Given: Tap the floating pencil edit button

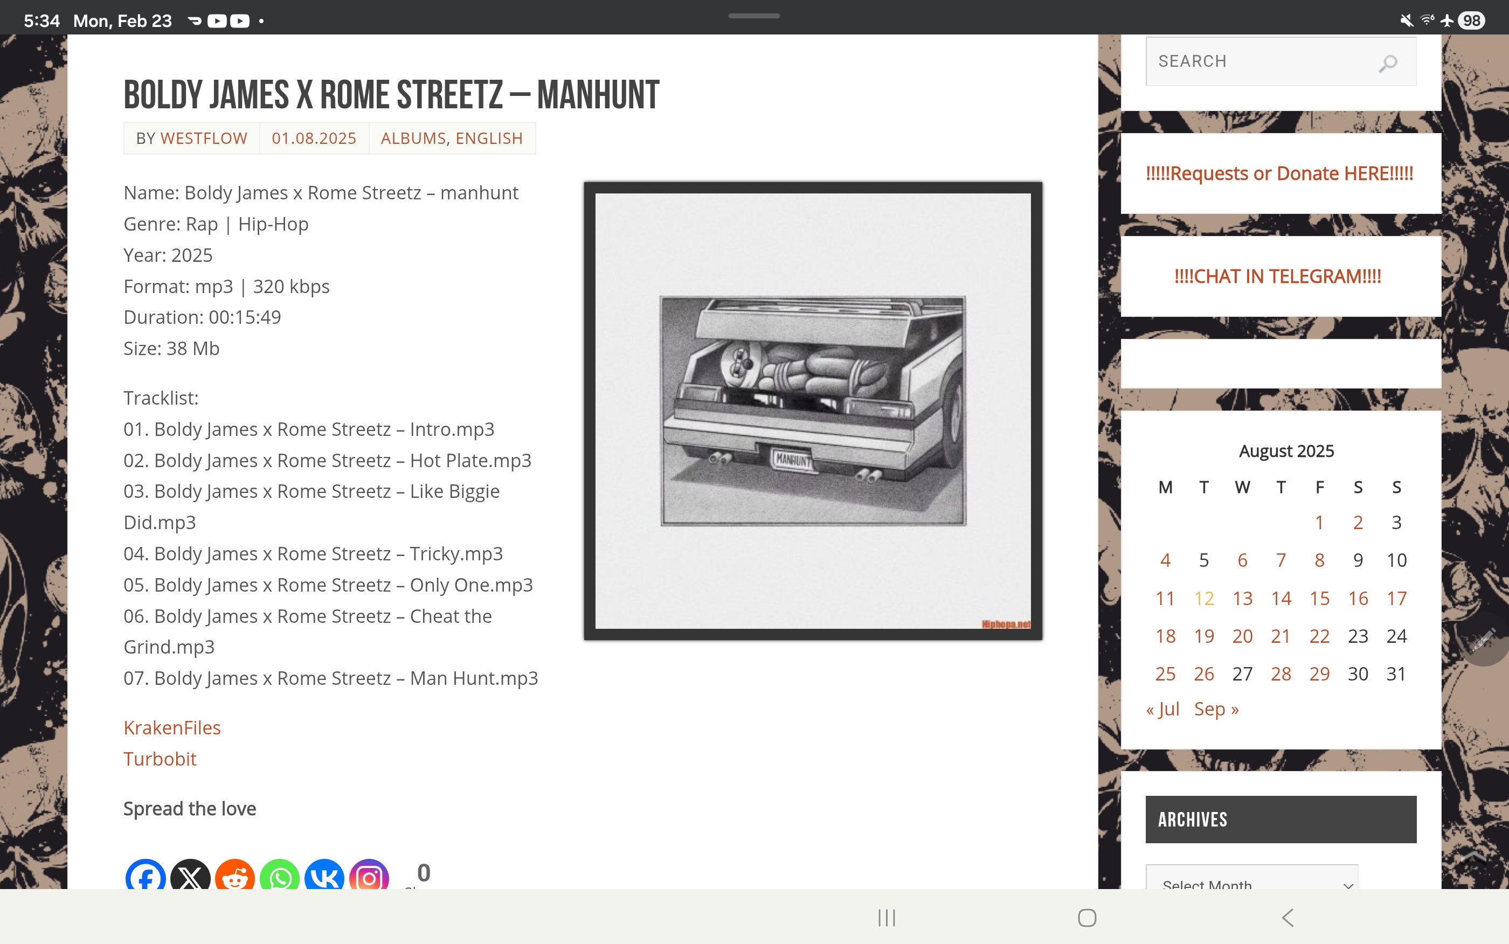Looking at the screenshot, I should [x=1485, y=640].
